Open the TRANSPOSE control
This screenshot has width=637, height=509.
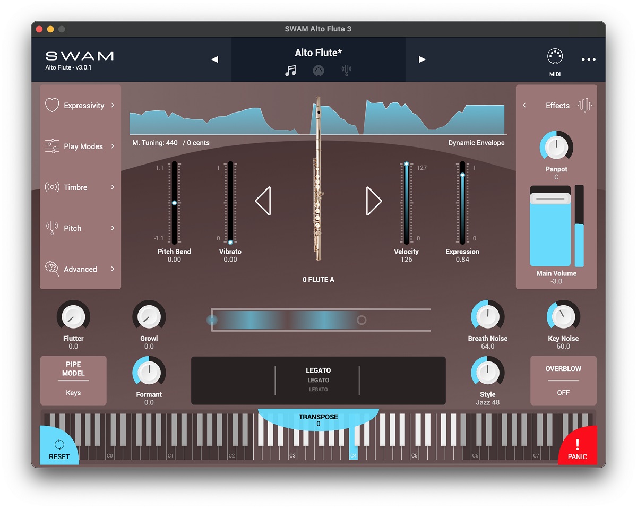pos(318,420)
